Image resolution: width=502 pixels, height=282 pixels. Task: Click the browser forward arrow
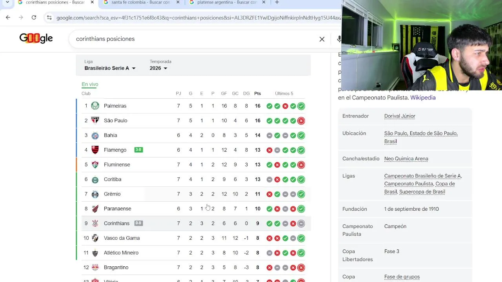point(21,17)
